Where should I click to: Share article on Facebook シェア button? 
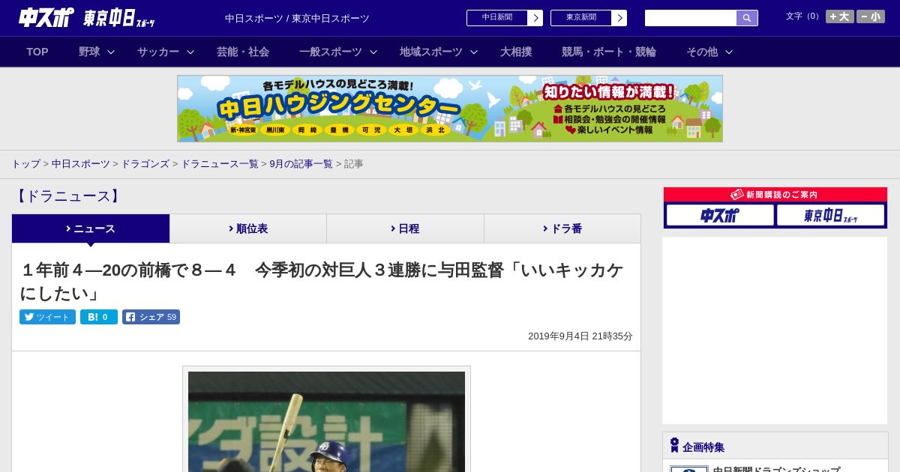(151, 317)
